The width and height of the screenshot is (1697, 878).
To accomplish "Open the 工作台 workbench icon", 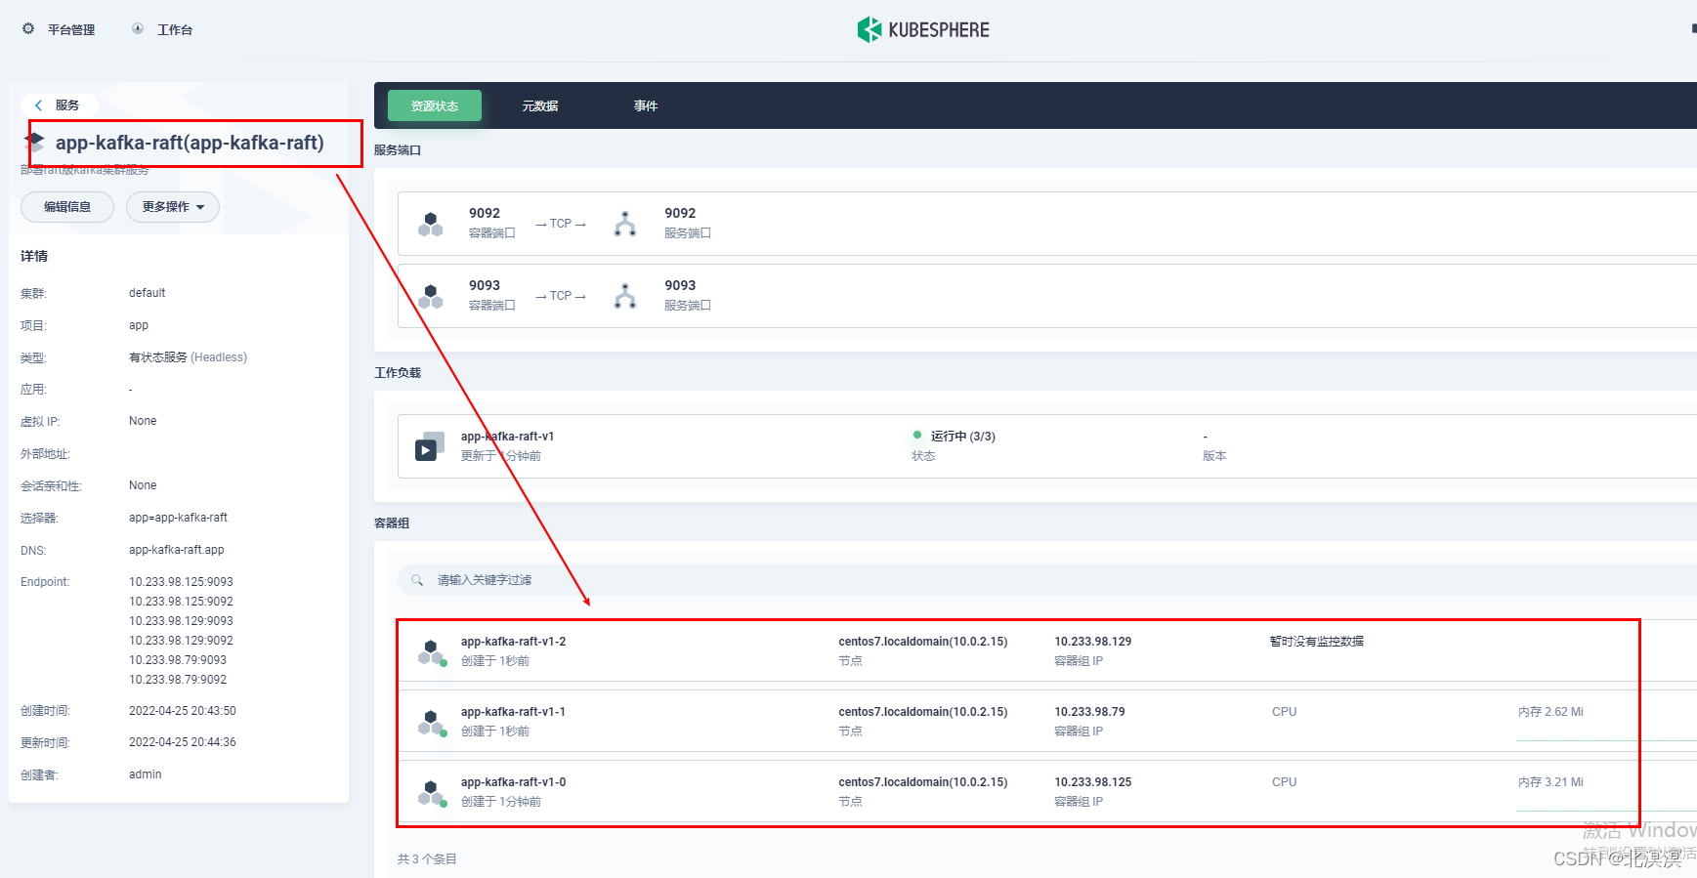I will click(138, 29).
